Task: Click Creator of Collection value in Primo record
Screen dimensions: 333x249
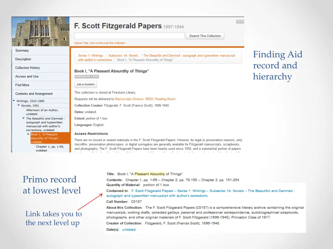Action: 182,223
